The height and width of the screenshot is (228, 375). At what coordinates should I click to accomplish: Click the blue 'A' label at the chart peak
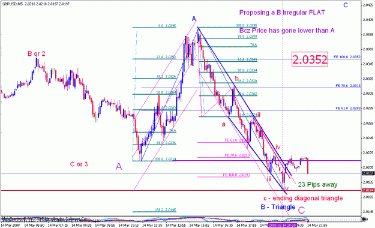click(x=194, y=19)
